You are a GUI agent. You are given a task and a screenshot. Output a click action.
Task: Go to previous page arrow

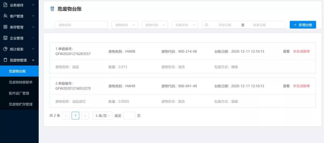click(66, 116)
